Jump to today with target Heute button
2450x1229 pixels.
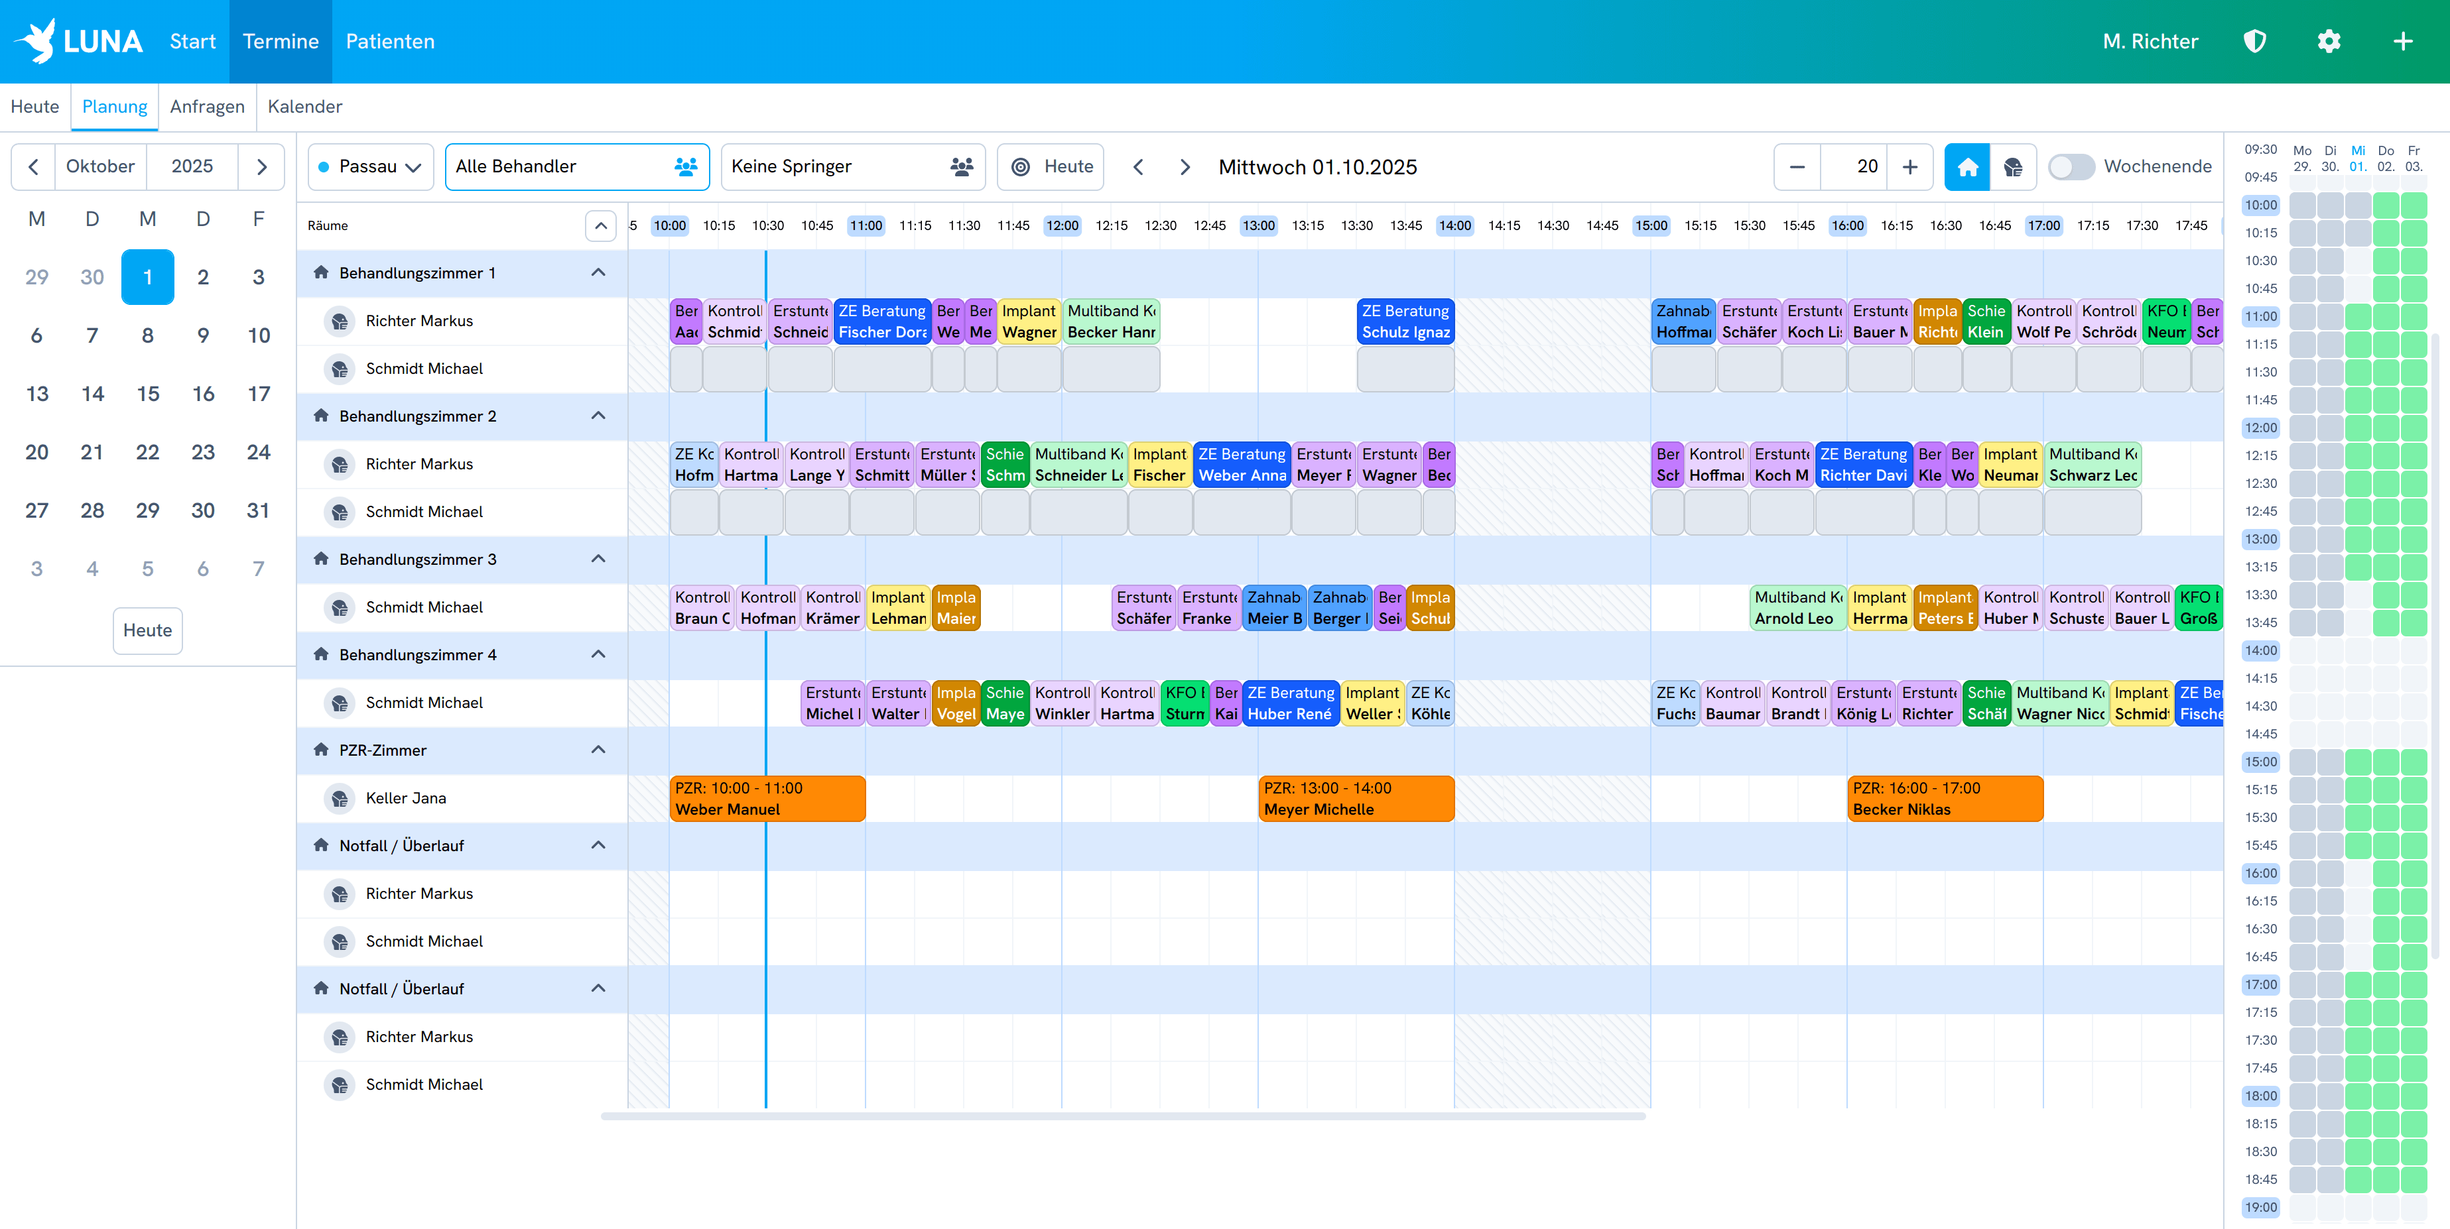(1051, 166)
